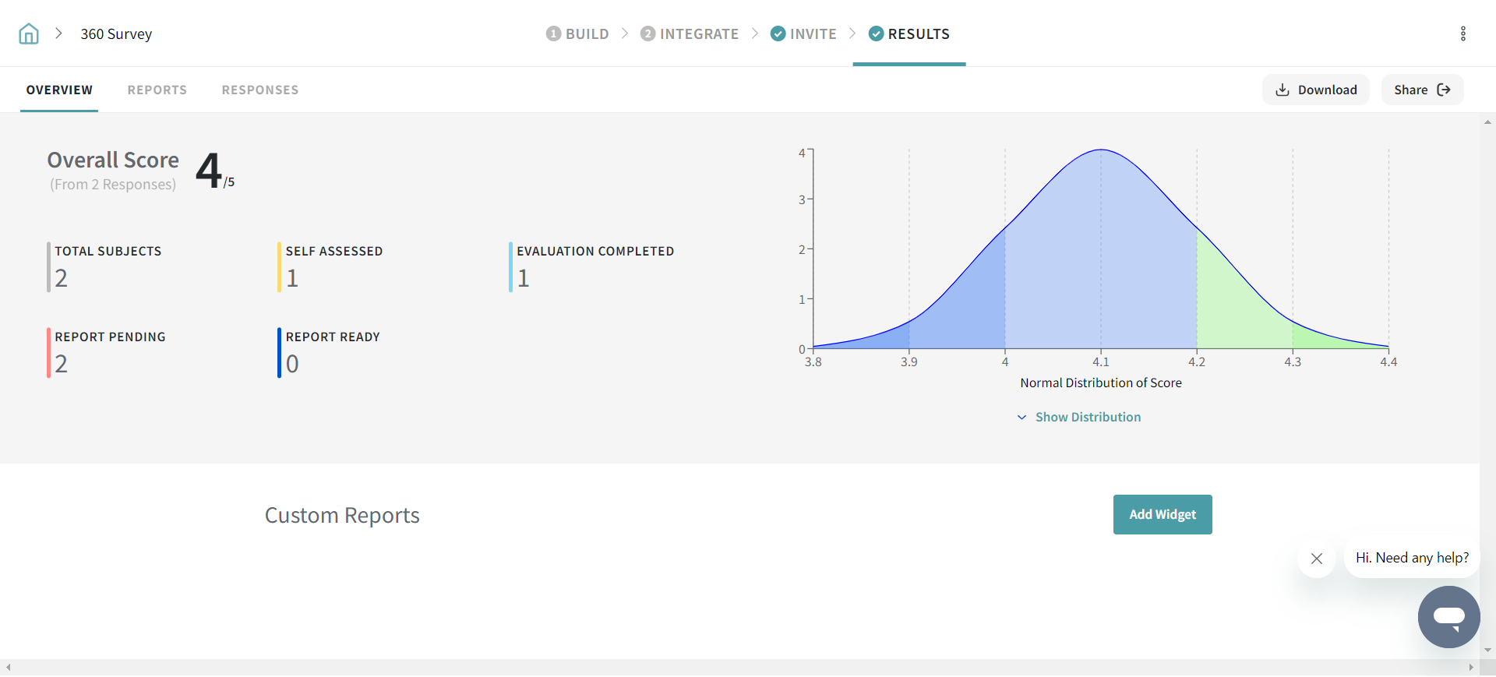Go to the Build step

[577, 33]
